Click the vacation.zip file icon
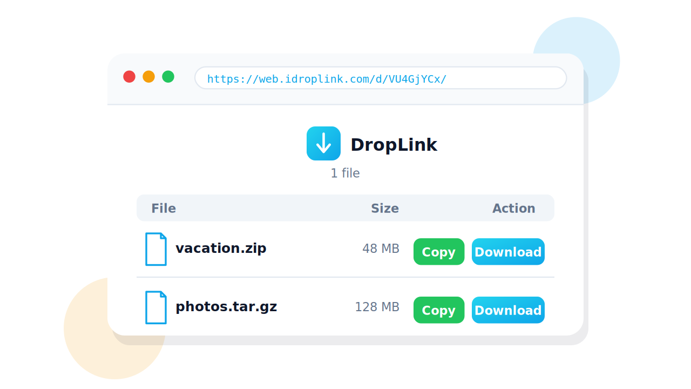 156,249
